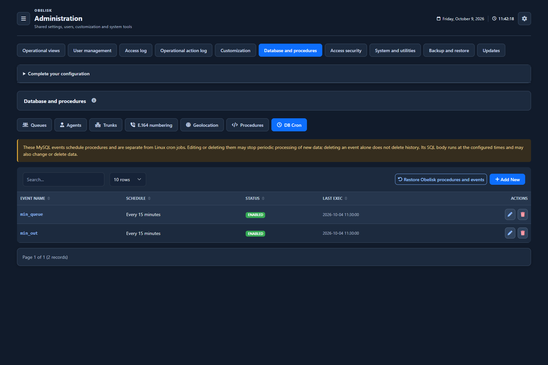This screenshot has width=548, height=365.
Task: Click the ENABLED badge for min_queue
Action: pyautogui.click(x=255, y=215)
